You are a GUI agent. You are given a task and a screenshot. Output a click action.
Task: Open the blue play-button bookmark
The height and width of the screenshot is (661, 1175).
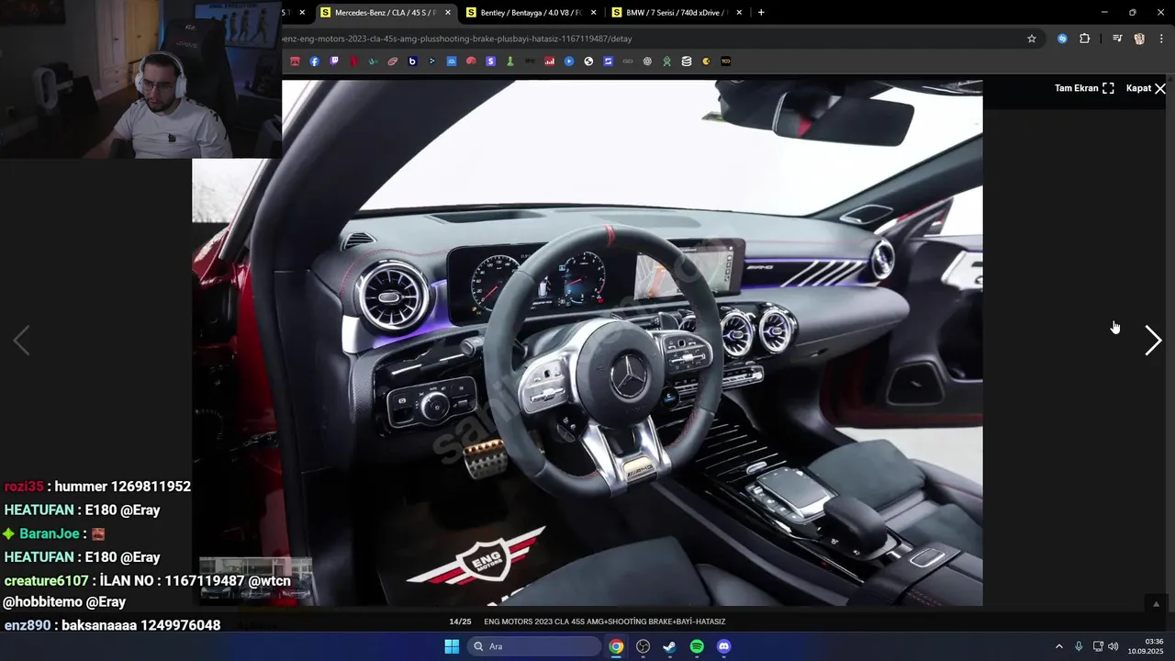pos(569,62)
